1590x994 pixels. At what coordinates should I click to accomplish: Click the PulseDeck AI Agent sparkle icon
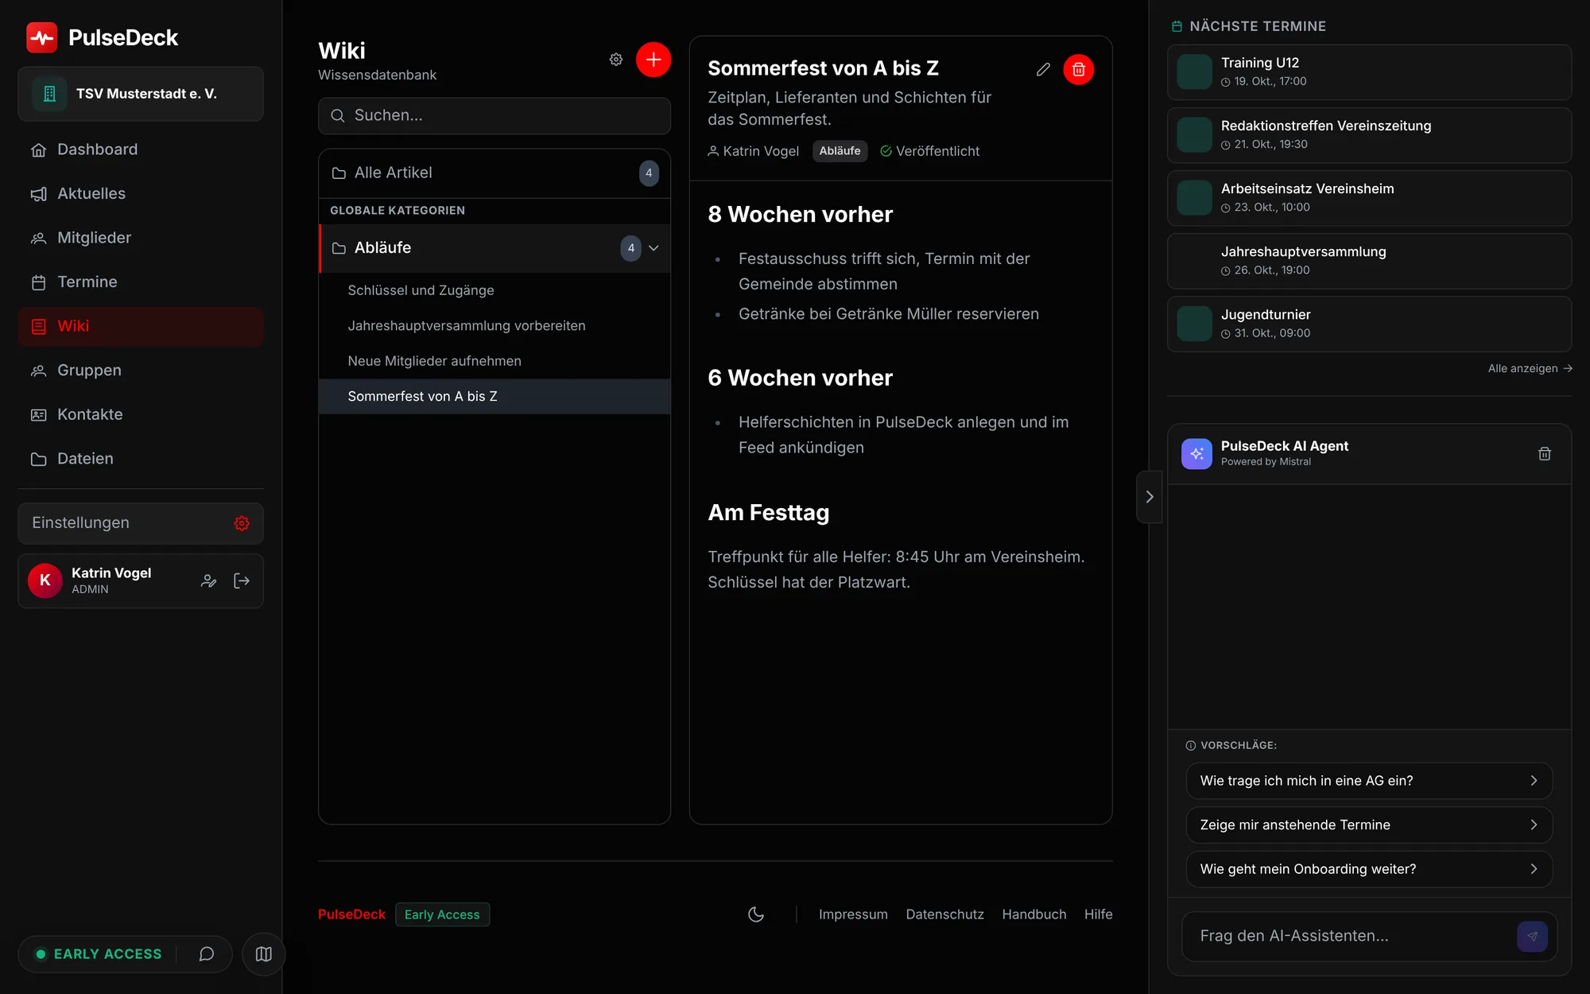pos(1196,453)
